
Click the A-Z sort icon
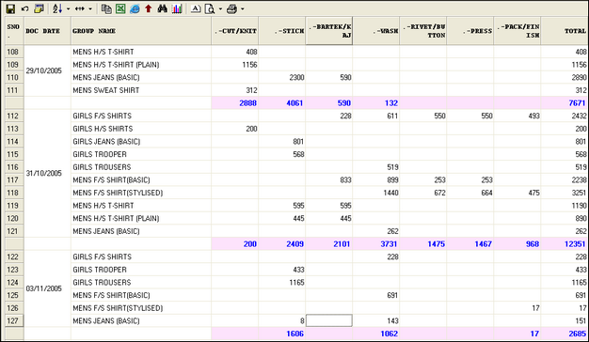(57, 8)
